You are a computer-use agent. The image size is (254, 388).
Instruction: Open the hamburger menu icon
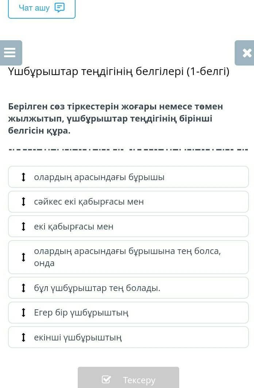tap(10, 53)
